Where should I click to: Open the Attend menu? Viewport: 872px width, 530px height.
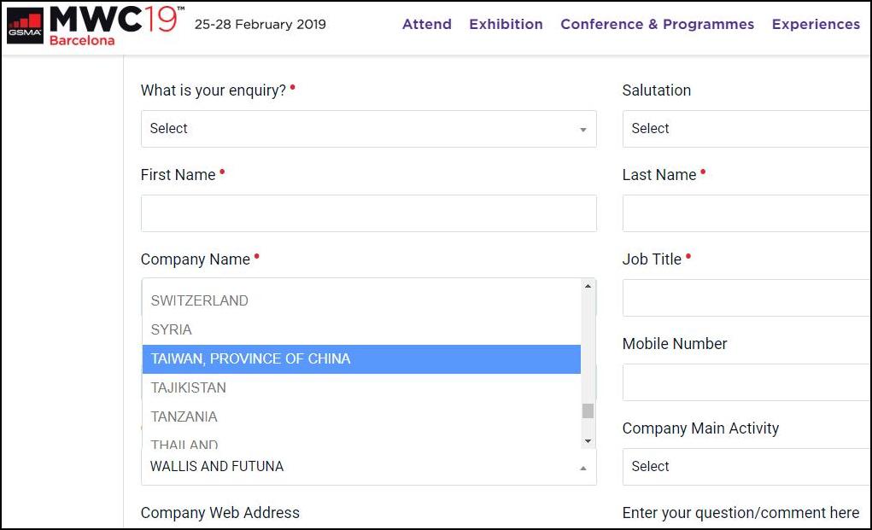tap(426, 24)
